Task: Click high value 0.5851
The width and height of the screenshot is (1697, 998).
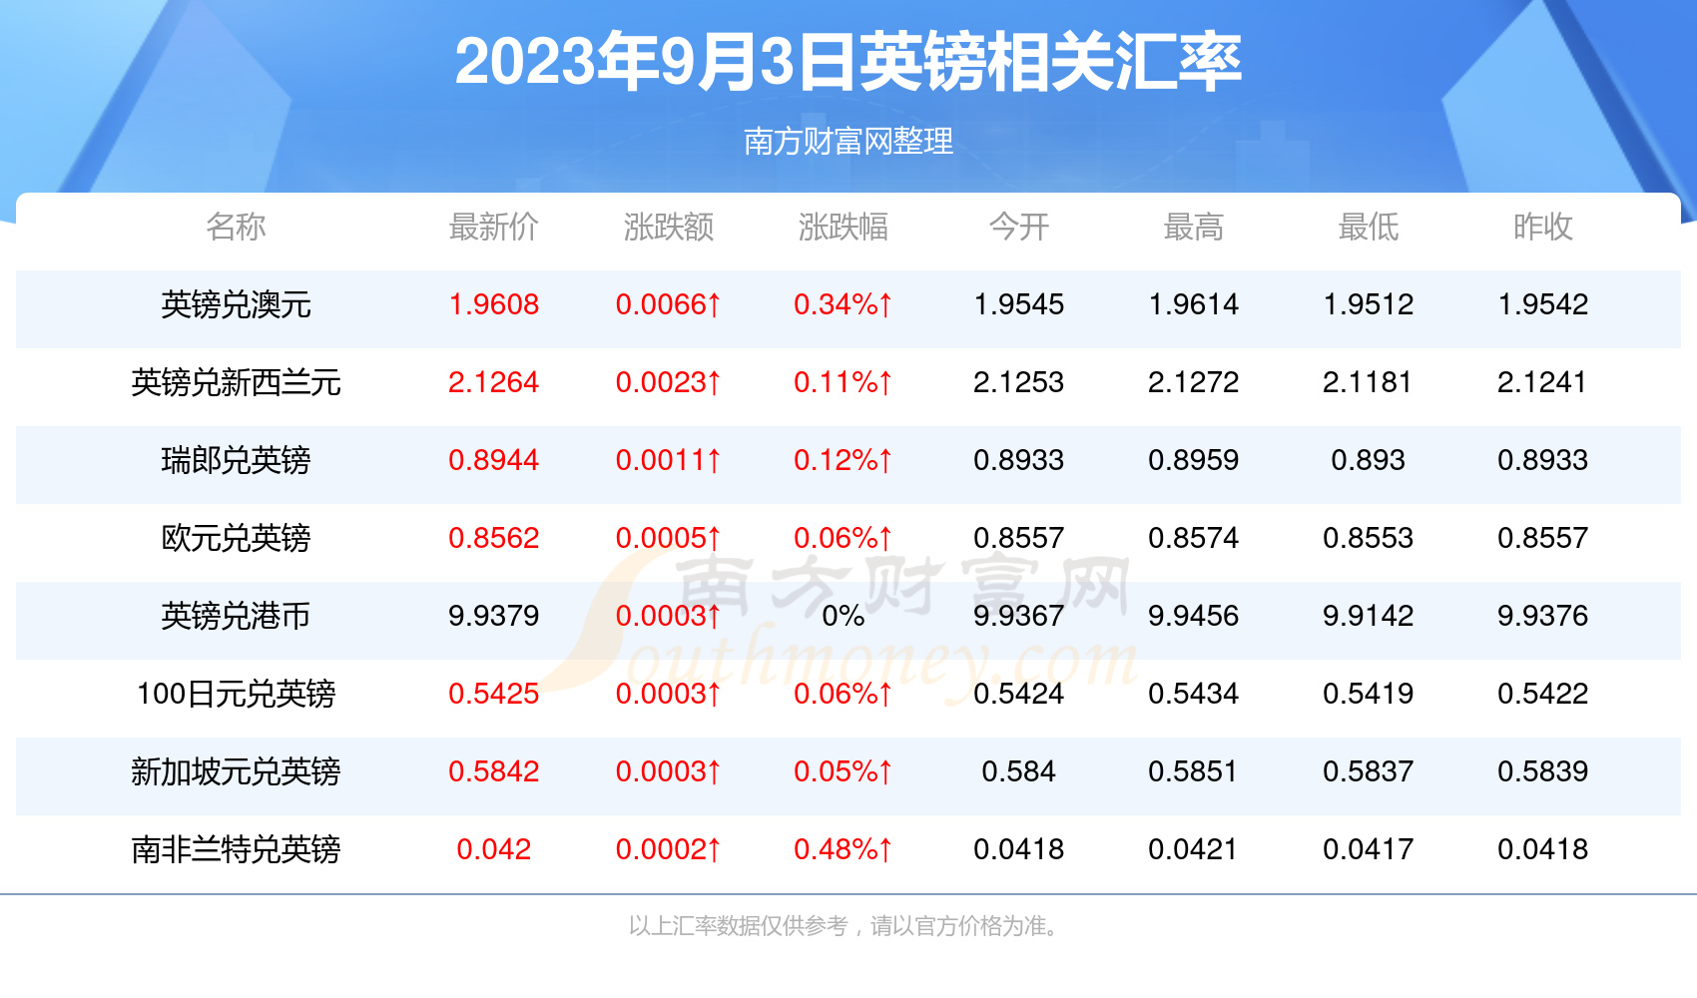Action: click(x=1193, y=771)
